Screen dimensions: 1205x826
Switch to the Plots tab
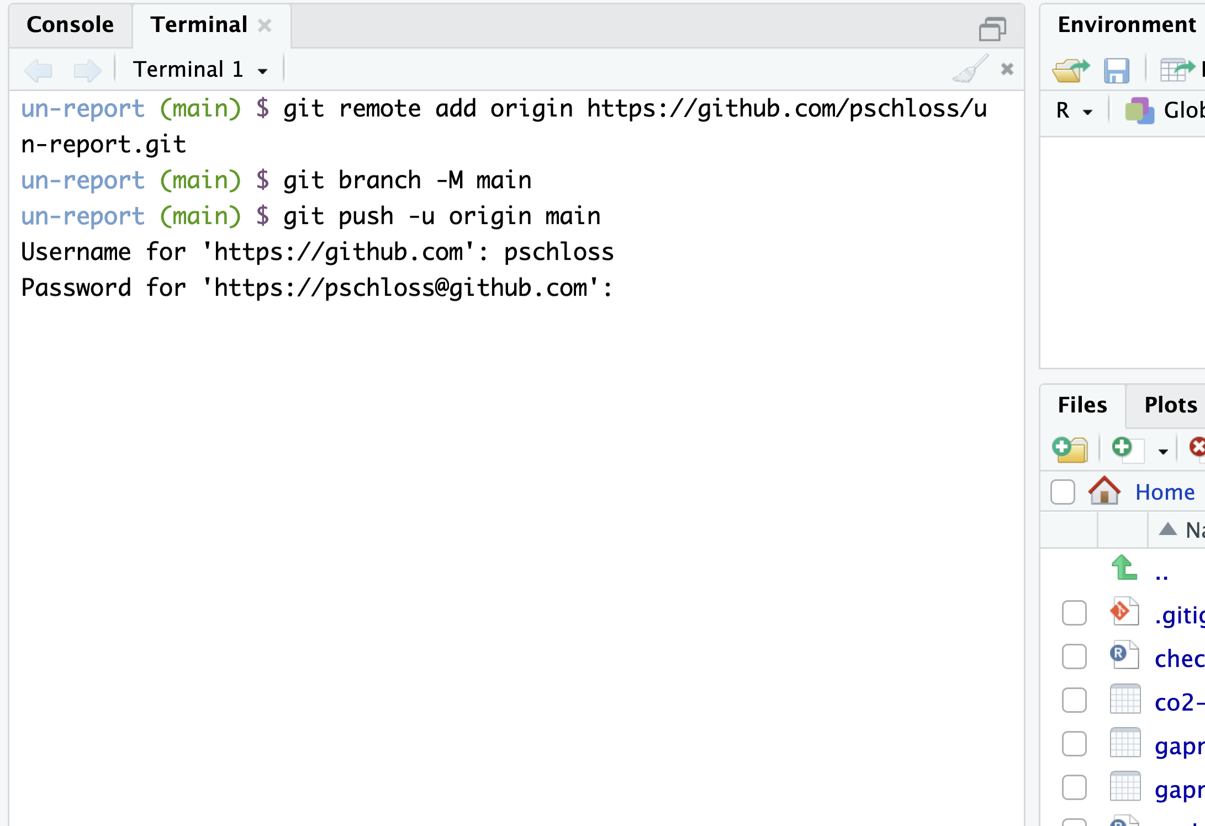[x=1170, y=405]
